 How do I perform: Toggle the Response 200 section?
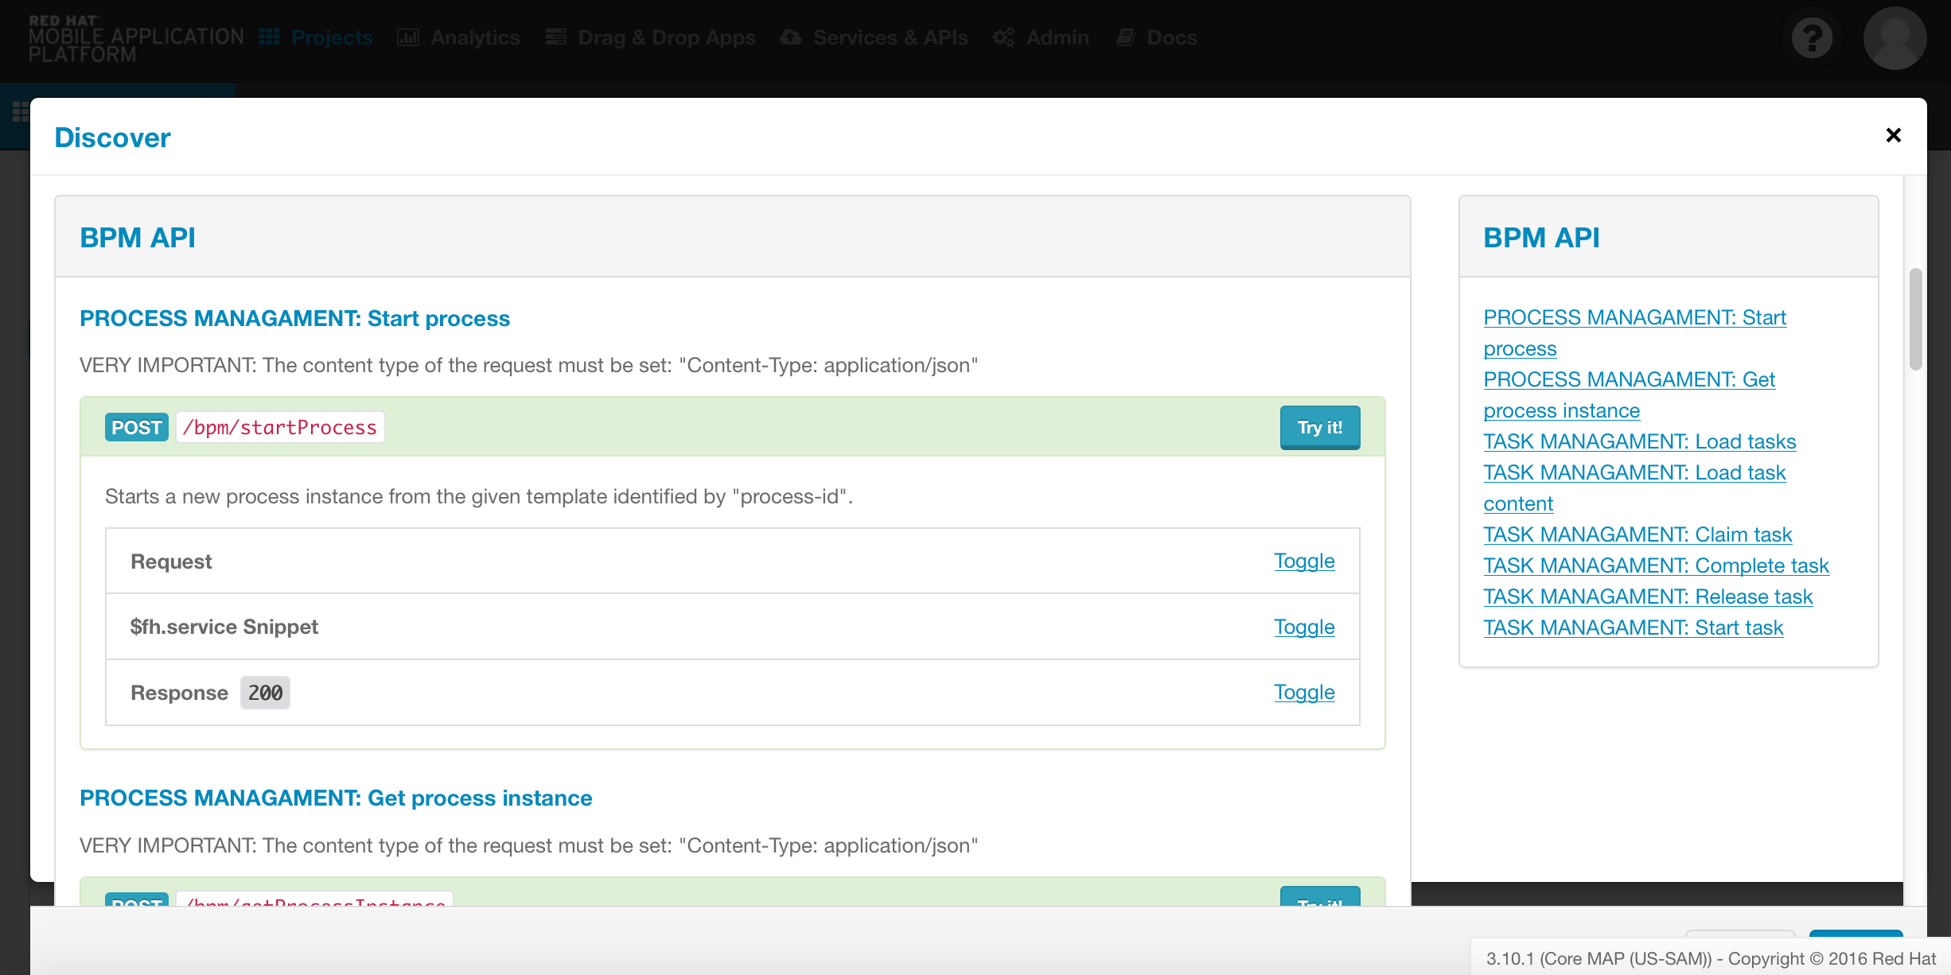click(1303, 692)
